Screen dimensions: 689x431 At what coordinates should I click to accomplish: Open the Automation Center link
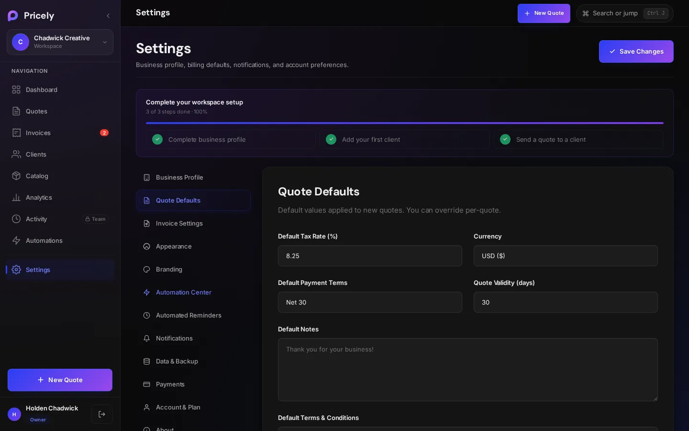[x=193, y=292]
